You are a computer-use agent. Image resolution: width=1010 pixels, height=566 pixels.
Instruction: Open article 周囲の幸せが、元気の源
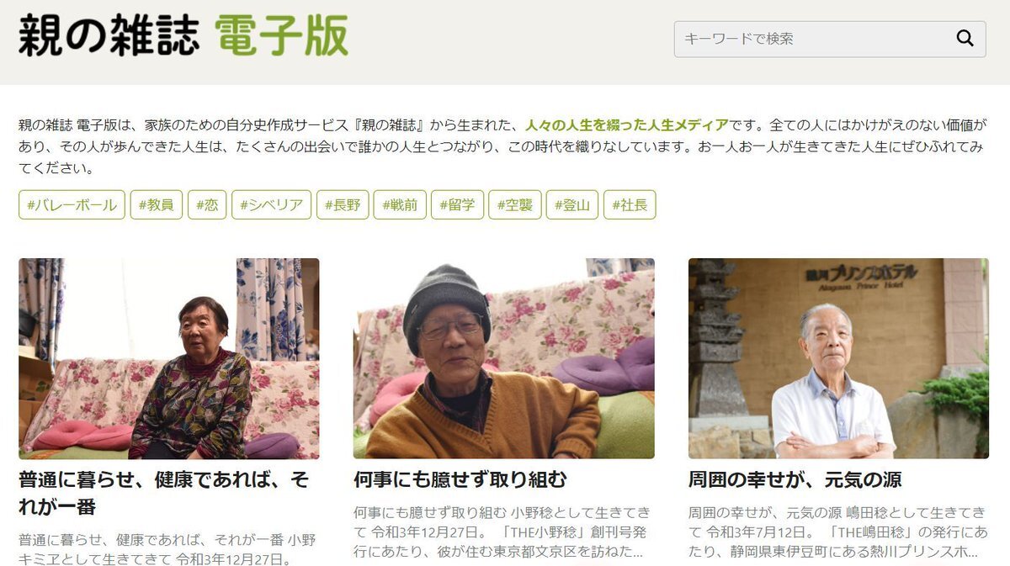795,480
